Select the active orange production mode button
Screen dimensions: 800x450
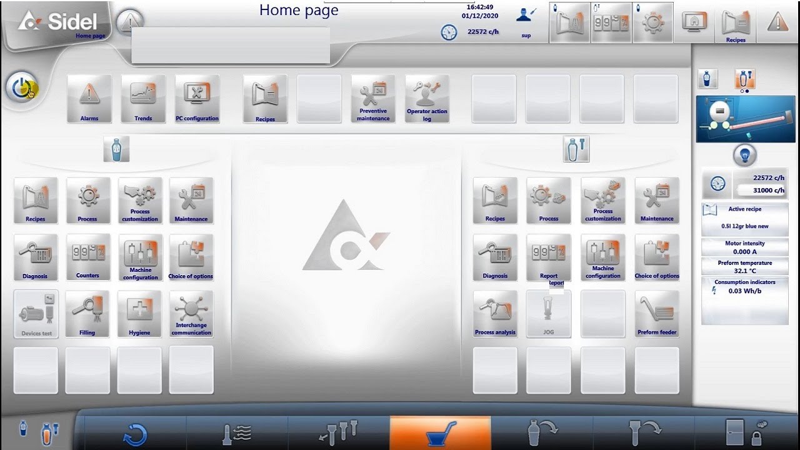tap(440, 434)
